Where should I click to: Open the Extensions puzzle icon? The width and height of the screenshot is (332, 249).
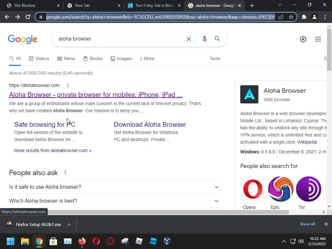(x=304, y=17)
